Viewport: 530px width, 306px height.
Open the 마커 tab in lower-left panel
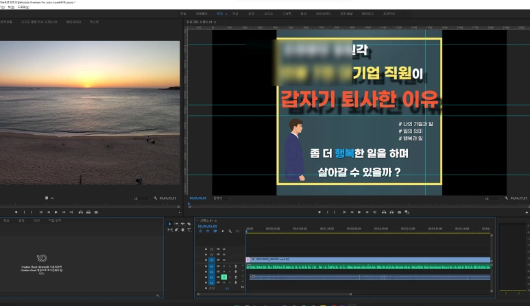[x=36, y=220]
